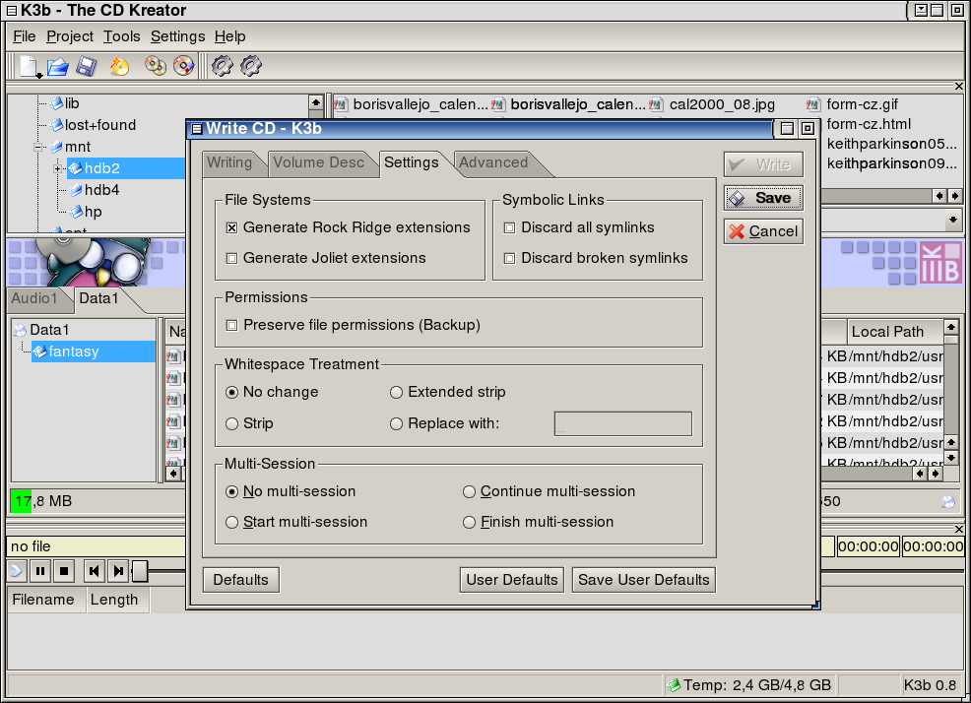Image resolution: width=971 pixels, height=703 pixels.
Task: Close the file browser panel with X
Action: click(x=959, y=86)
